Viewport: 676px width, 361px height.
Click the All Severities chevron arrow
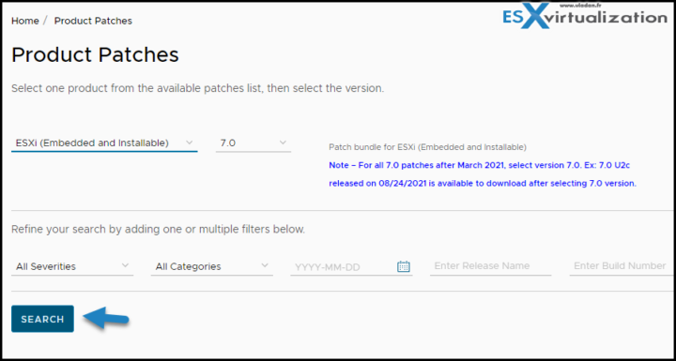click(x=125, y=265)
